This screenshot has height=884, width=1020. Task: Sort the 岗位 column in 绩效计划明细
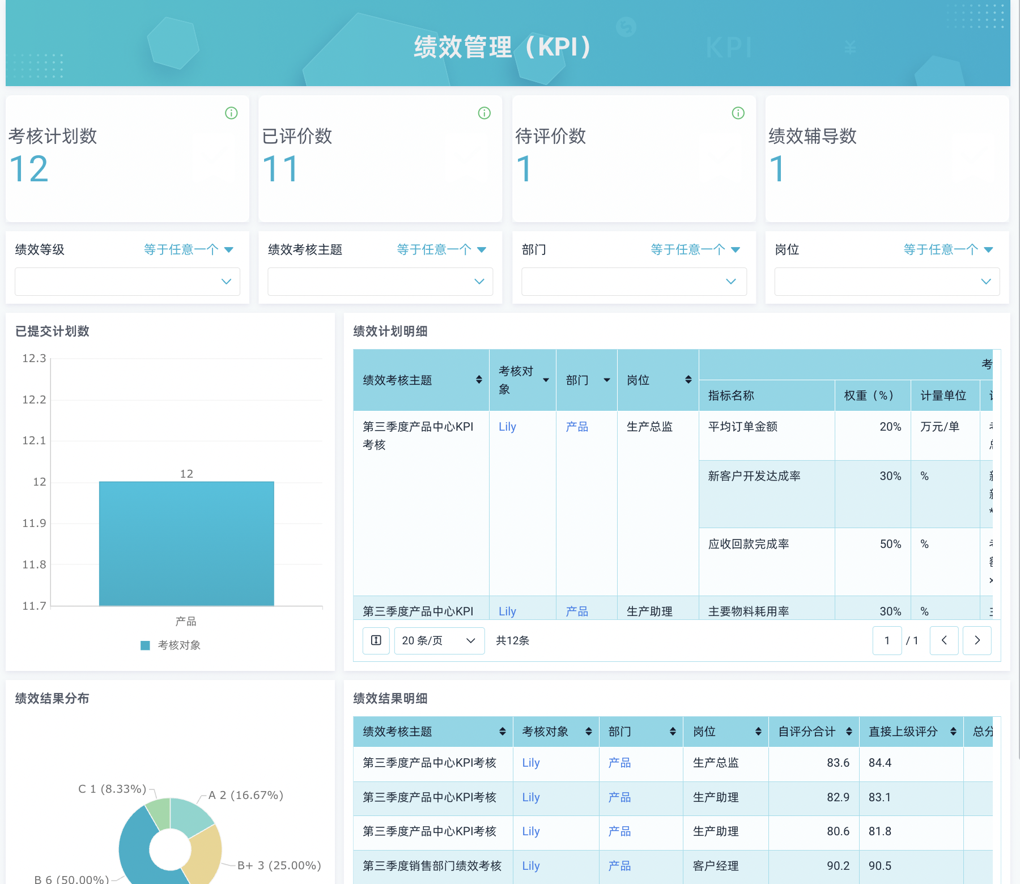point(688,380)
